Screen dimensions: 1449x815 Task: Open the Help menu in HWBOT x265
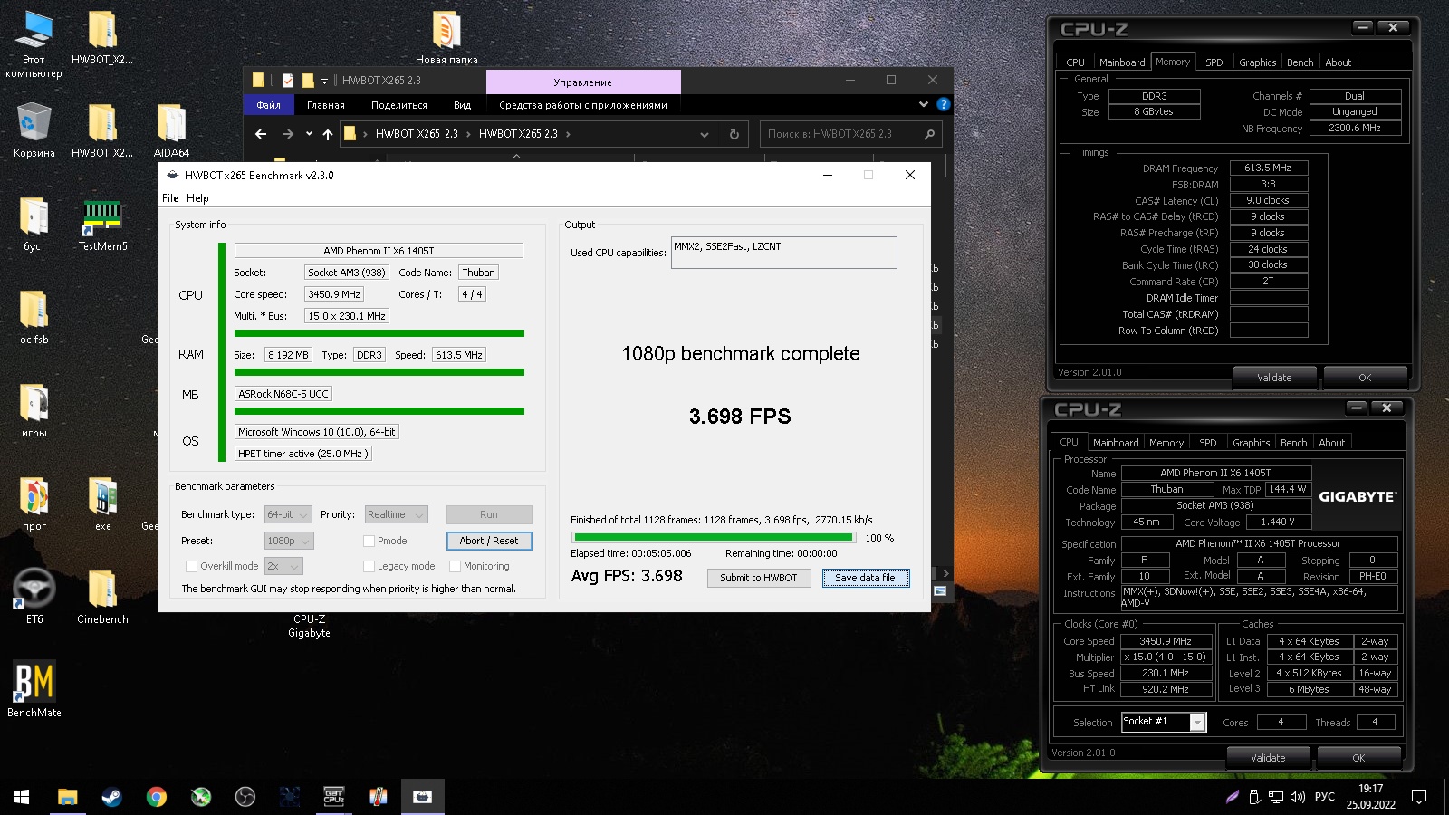[x=197, y=198]
